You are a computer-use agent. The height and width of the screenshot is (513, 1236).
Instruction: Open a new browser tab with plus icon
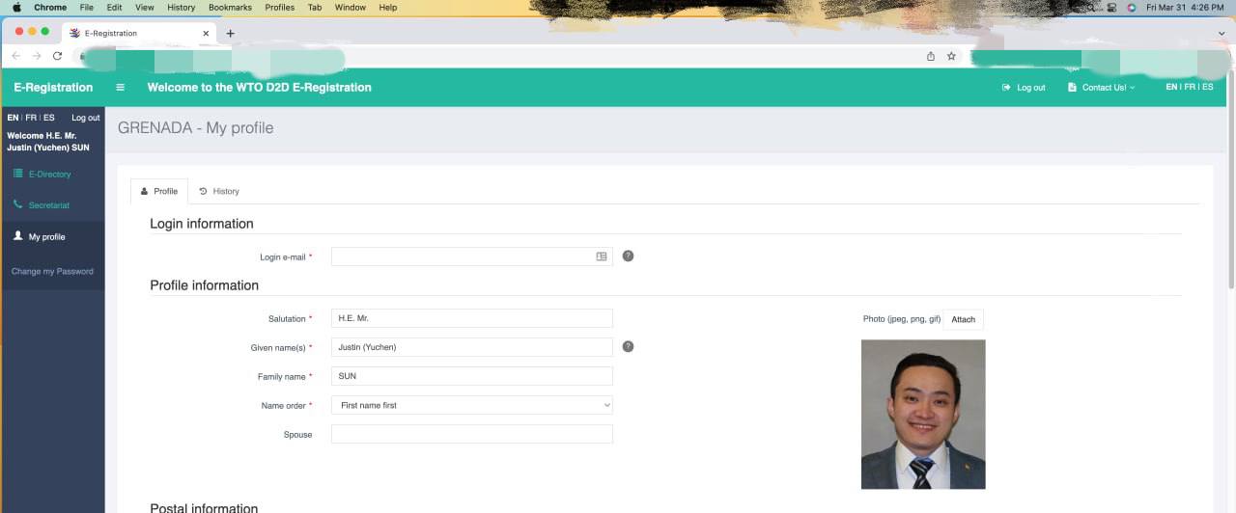[x=230, y=33]
